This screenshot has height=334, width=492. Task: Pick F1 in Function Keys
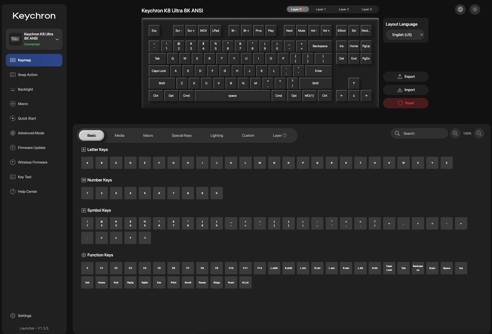[x=102, y=268]
